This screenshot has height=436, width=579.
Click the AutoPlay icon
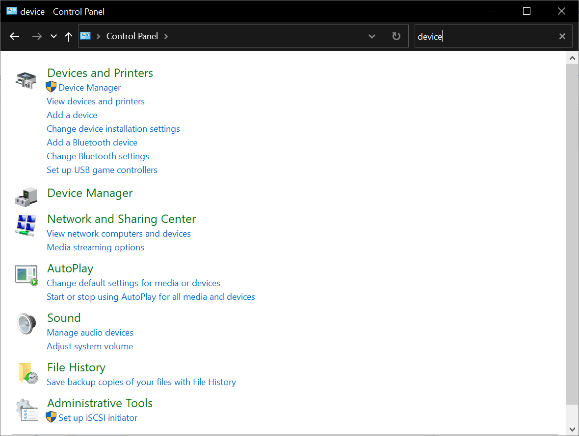coord(26,274)
